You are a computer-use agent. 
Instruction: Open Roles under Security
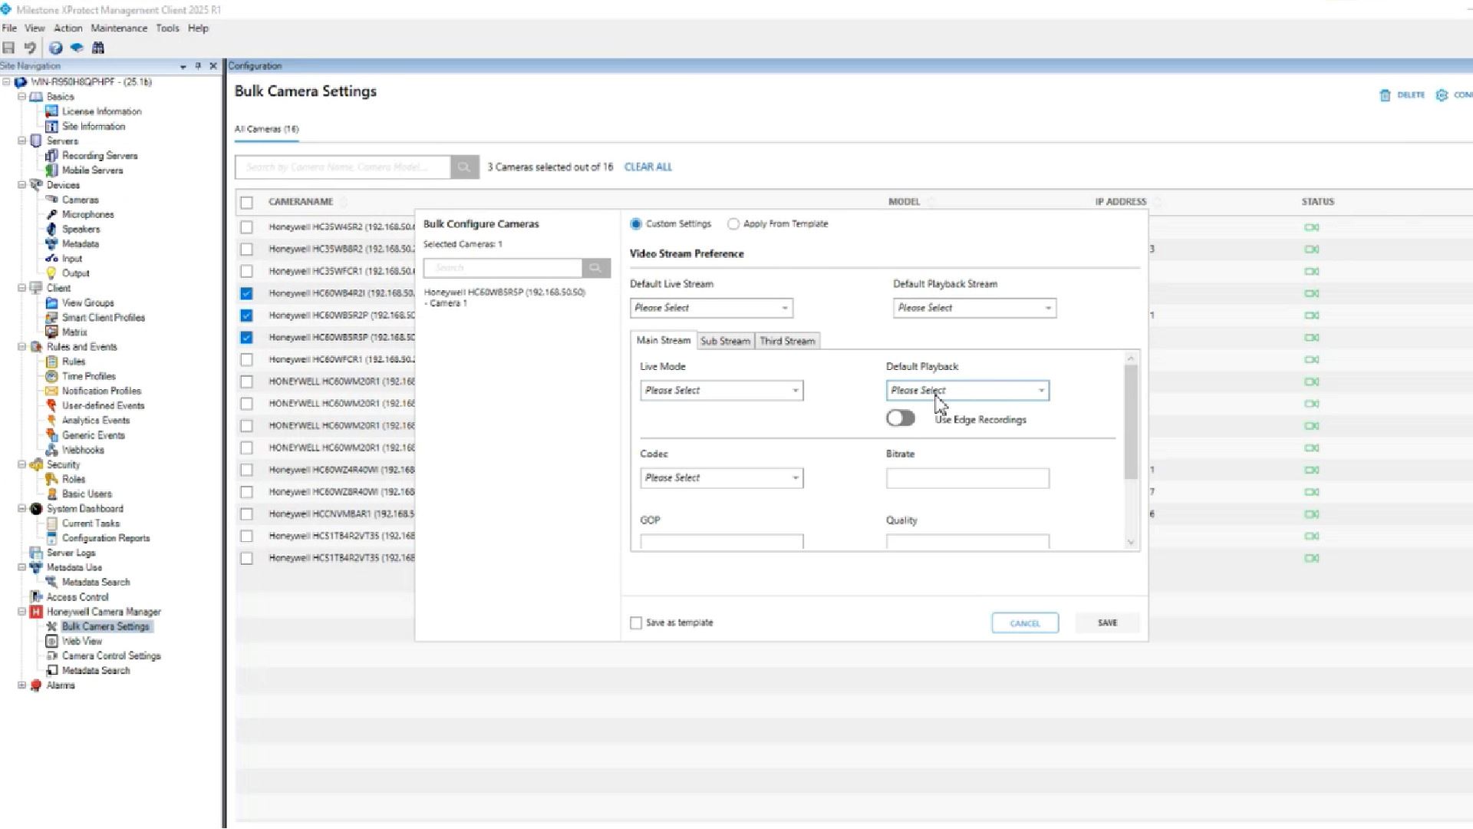pyautogui.click(x=74, y=479)
